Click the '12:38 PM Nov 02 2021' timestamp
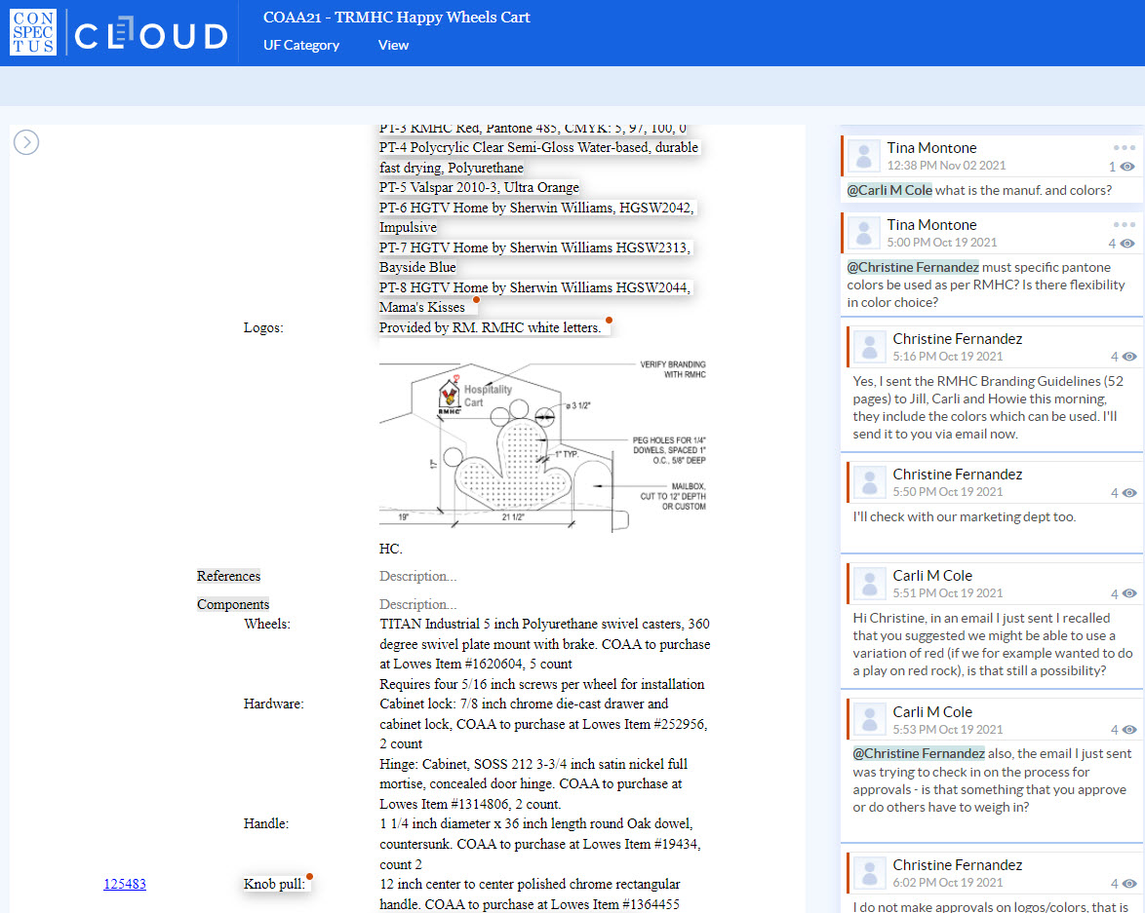 946,166
